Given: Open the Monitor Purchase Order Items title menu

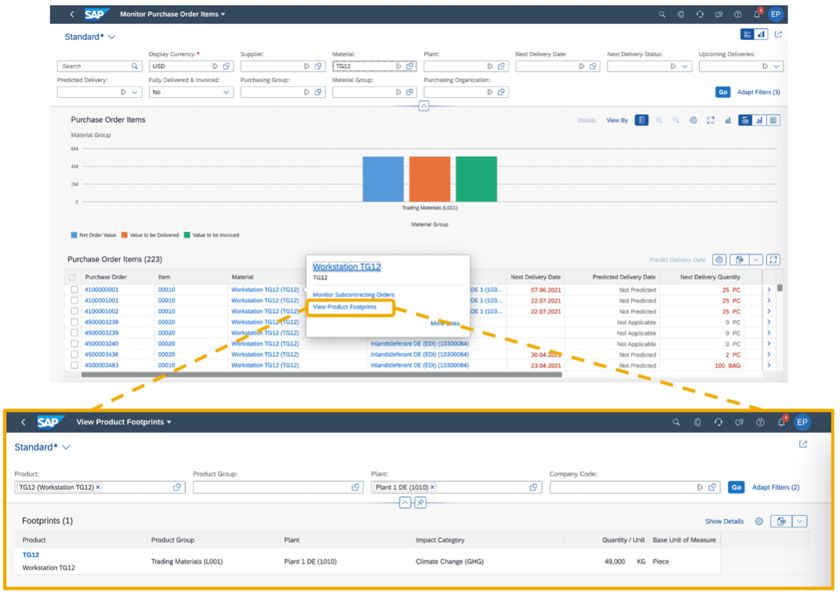Looking at the screenshot, I should [x=172, y=14].
